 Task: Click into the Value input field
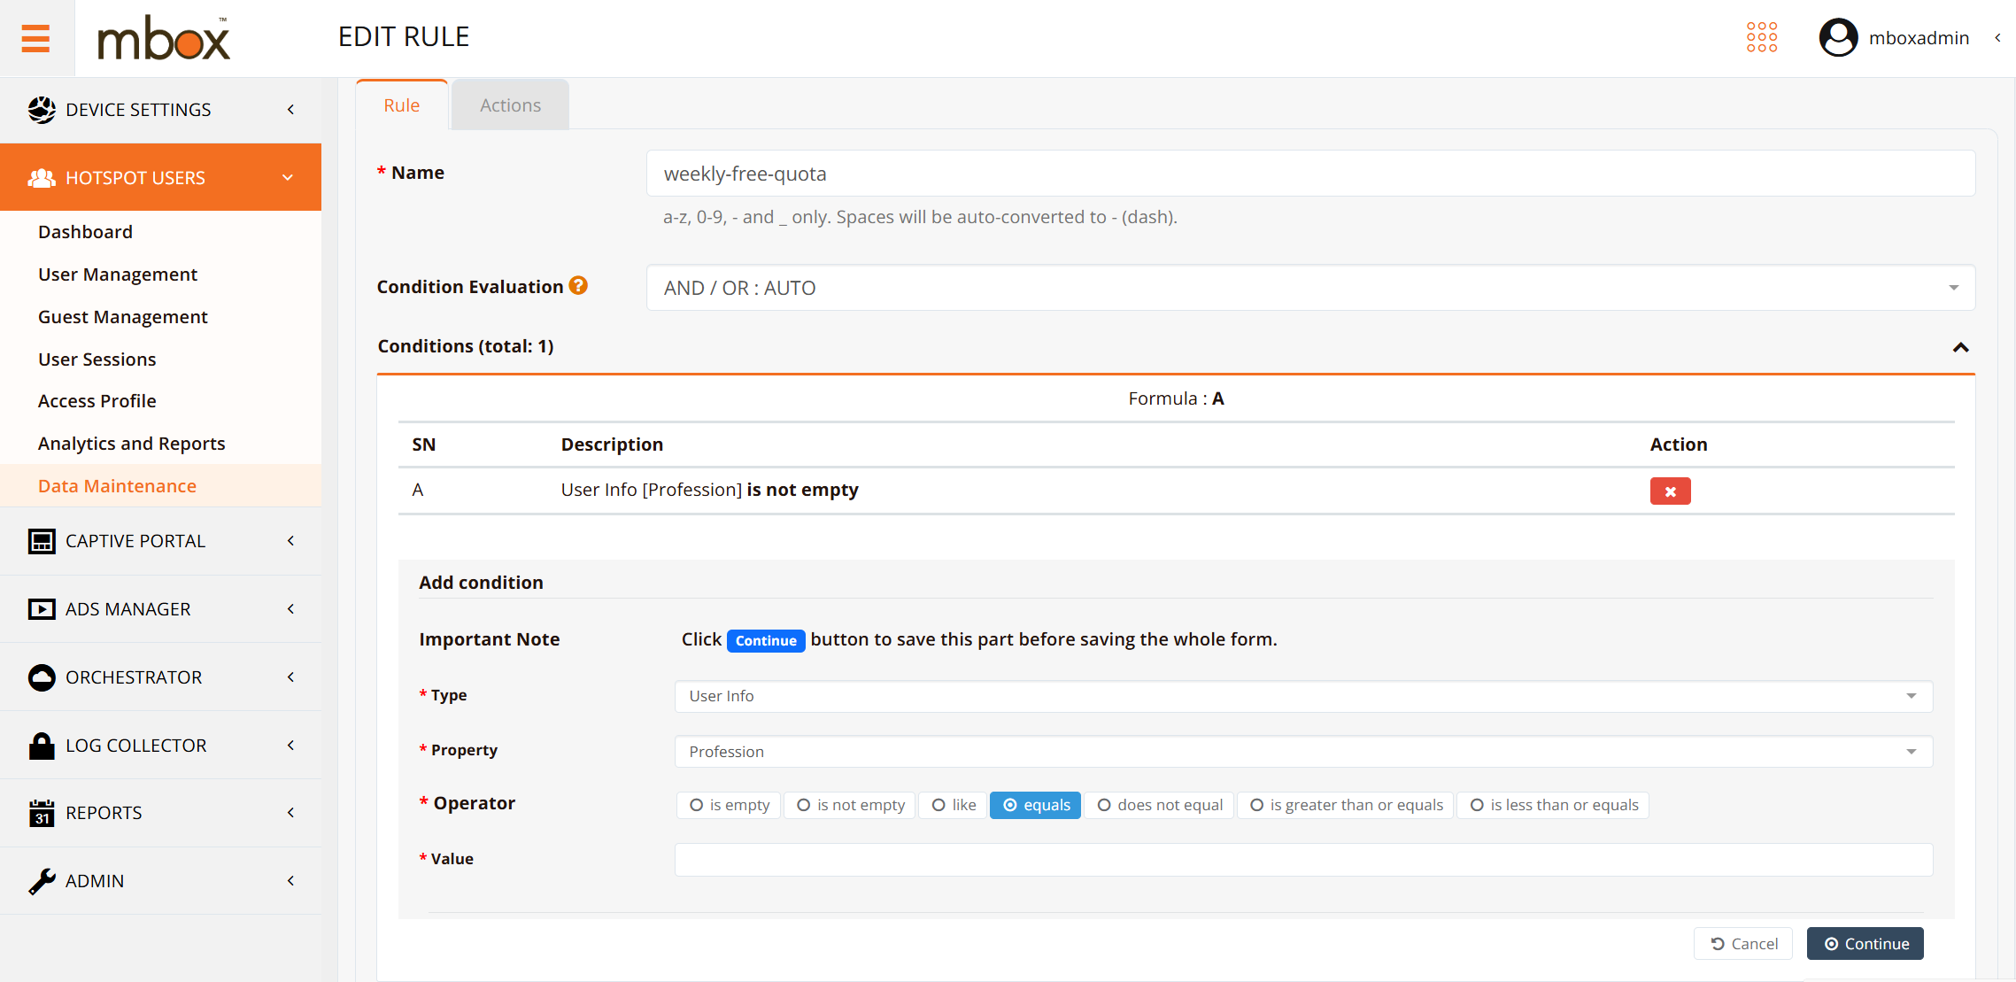click(1303, 860)
